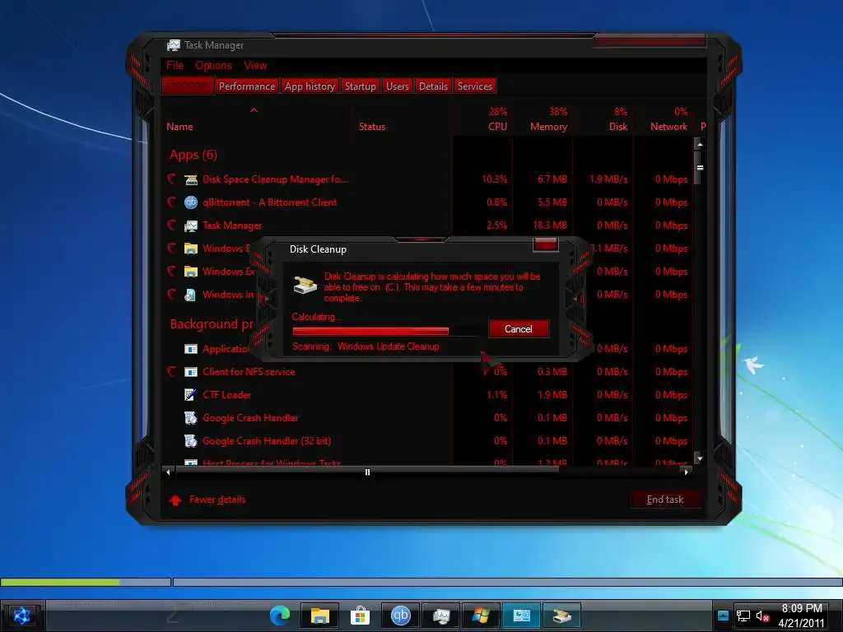Close the Disk Cleanup dialog
The width and height of the screenshot is (843, 632).
pos(546,244)
